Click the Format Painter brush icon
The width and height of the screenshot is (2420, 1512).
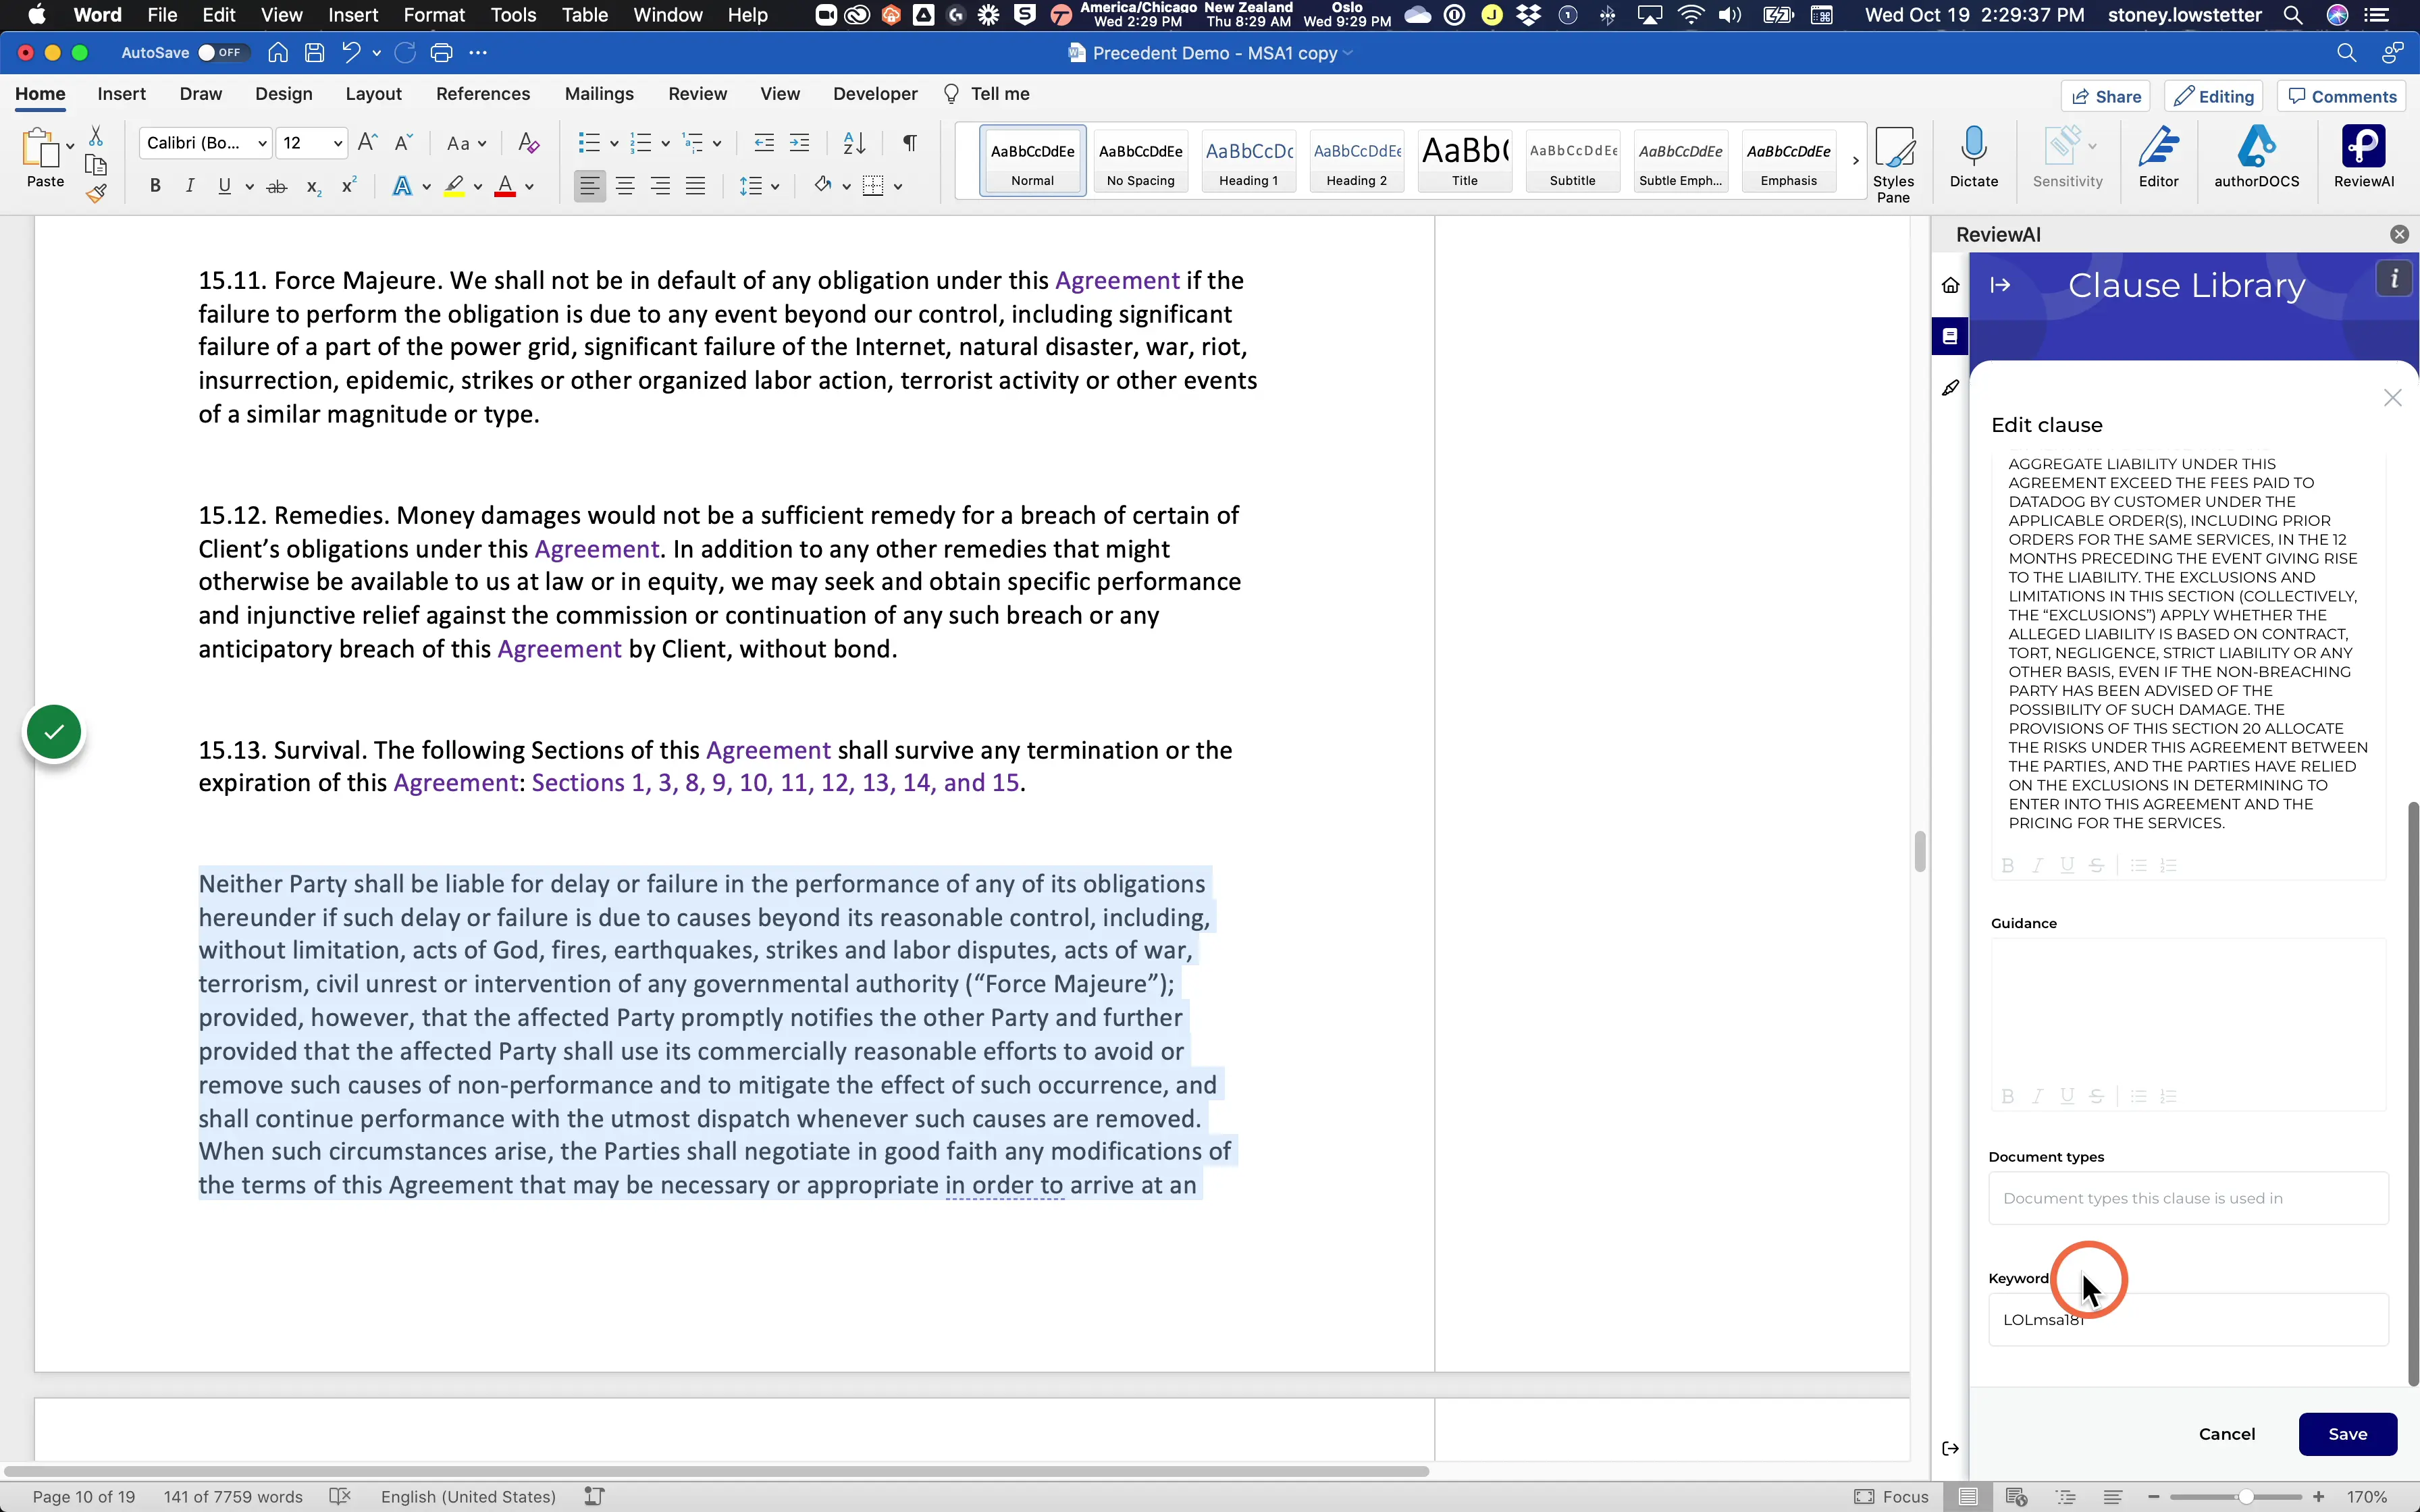pyautogui.click(x=96, y=194)
